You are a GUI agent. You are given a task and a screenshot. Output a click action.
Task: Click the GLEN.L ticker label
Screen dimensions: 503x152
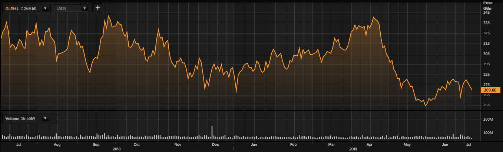(x=12, y=8)
